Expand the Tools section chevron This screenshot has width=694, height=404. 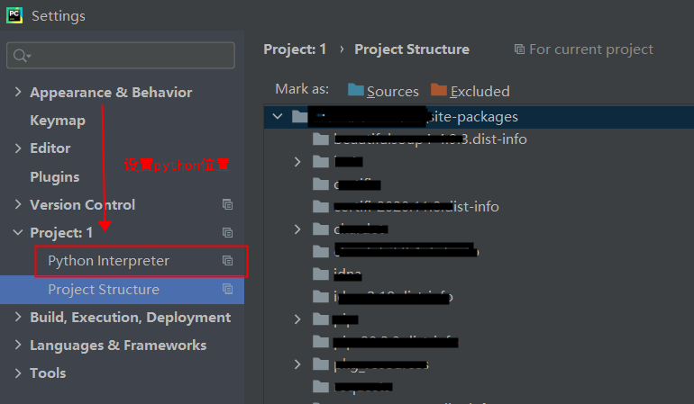(x=18, y=373)
